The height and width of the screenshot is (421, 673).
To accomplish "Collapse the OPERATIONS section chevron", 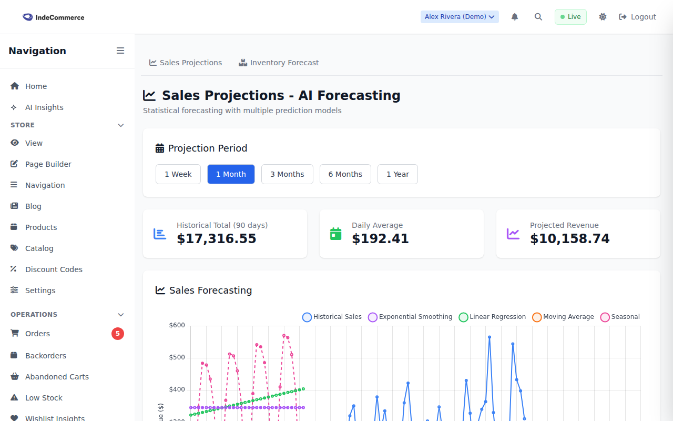I will [x=121, y=315].
